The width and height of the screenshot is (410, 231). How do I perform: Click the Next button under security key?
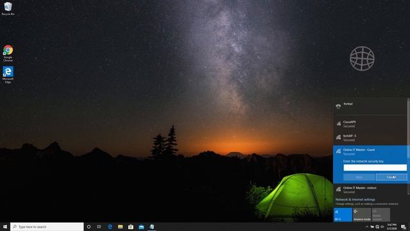click(x=359, y=177)
